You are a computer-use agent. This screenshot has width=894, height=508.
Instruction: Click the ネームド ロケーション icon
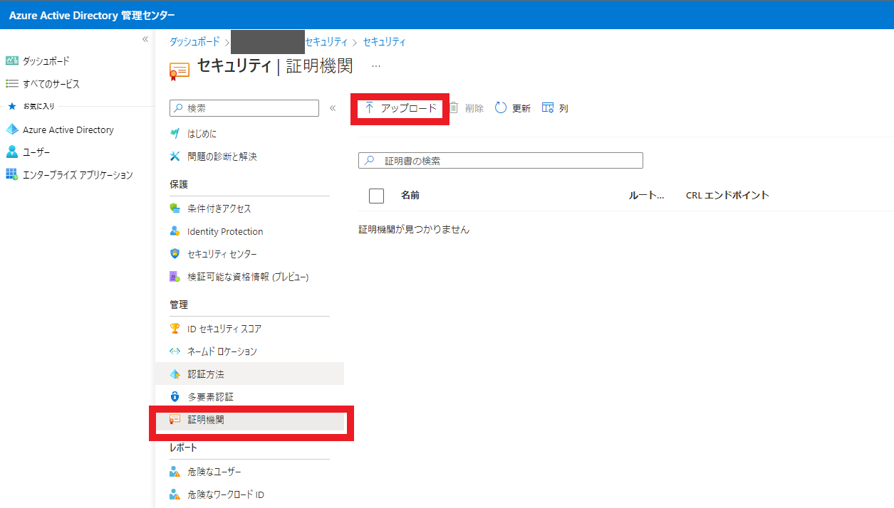[x=175, y=351]
